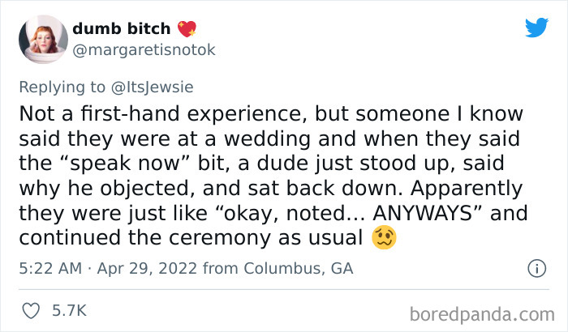Click the "Replying to" label
The height and width of the screenshot is (332, 568).
[x=62, y=87]
